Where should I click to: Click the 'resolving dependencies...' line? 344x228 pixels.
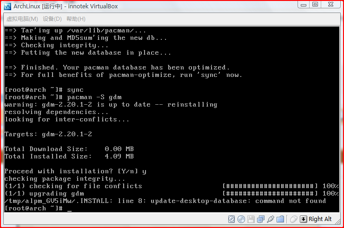56,112
